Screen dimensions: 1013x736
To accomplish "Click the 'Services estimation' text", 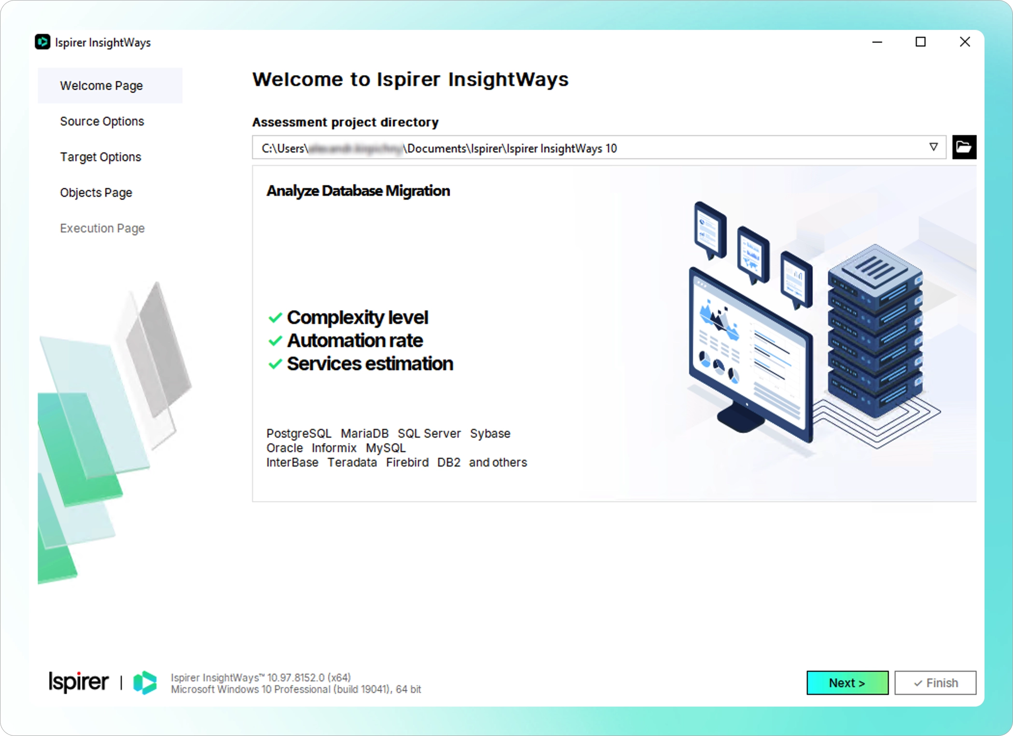I will (370, 363).
